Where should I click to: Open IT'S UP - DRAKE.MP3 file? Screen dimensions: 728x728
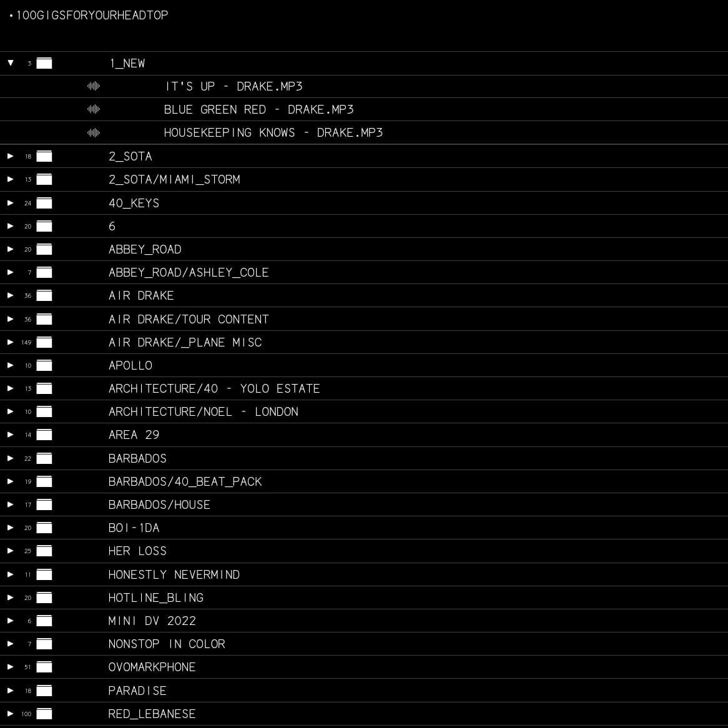click(x=234, y=86)
